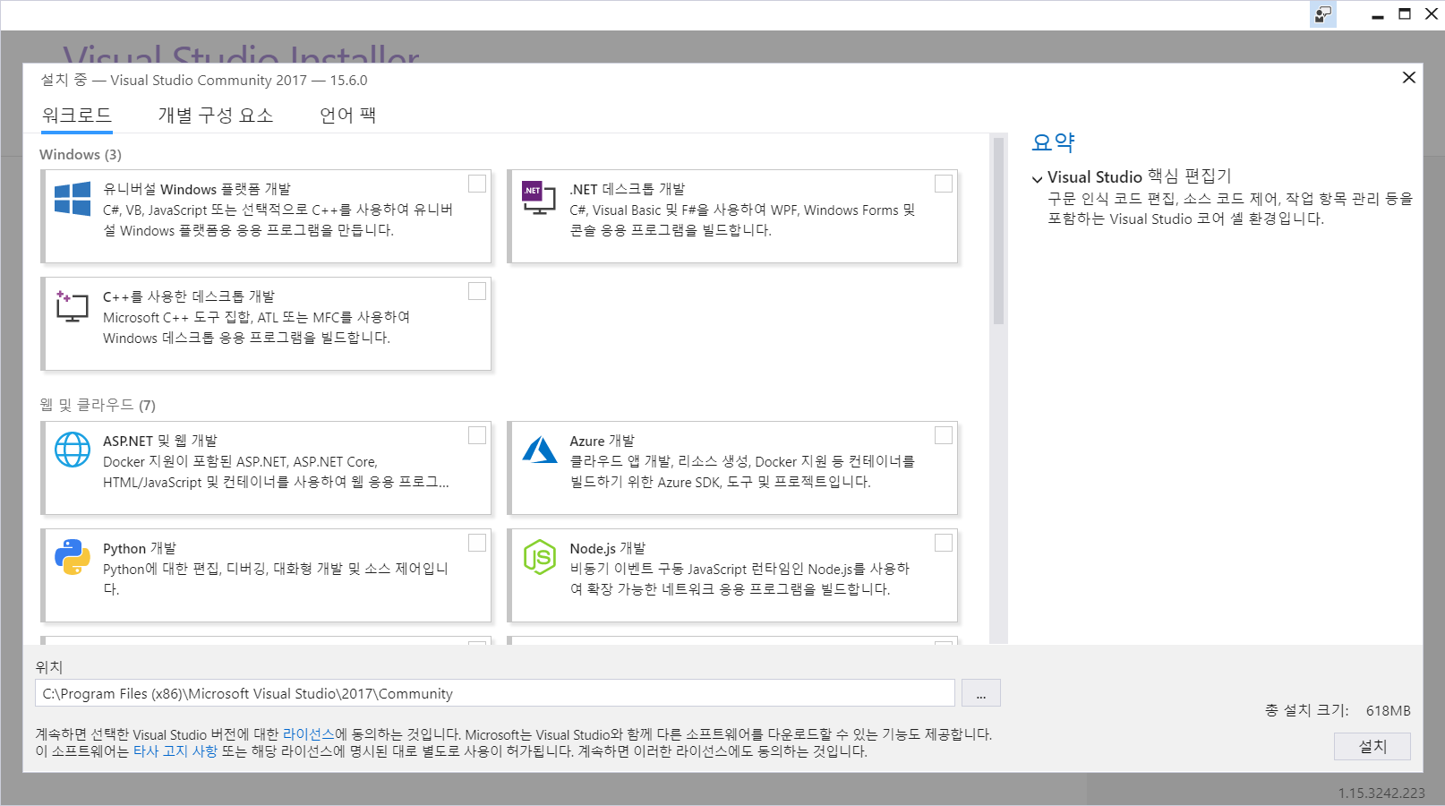Enable the Universal Windows Platform workload checkbox

point(477,184)
